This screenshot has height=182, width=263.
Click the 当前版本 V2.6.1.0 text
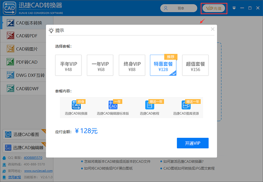coord(38,177)
